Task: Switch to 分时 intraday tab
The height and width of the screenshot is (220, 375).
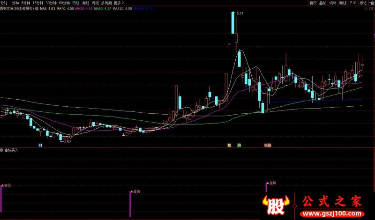Action: (x=4, y=3)
